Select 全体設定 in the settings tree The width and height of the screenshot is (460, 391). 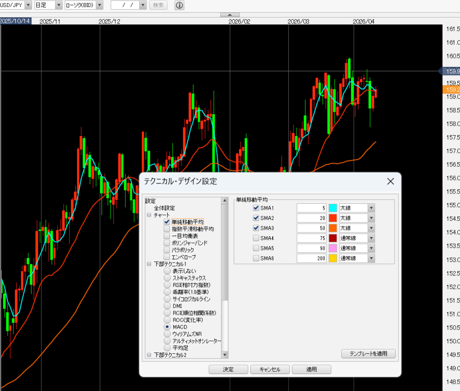pos(164,208)
